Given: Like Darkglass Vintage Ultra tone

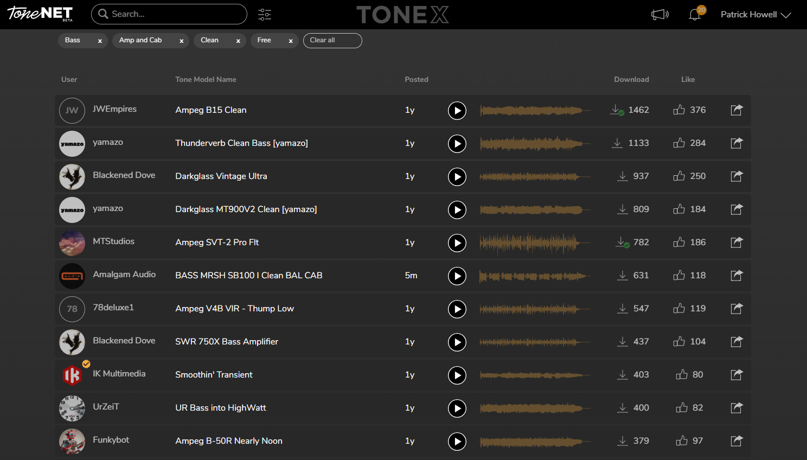Looking at the screenshot, I should coord(679,176).
